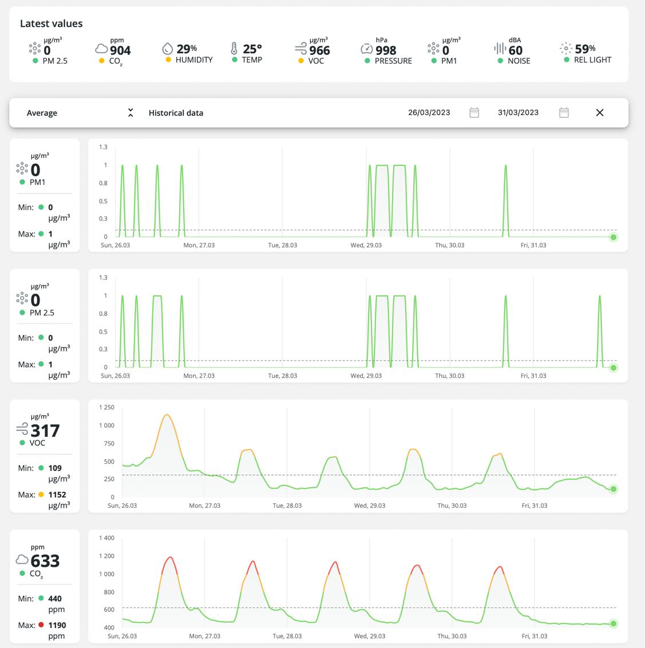Click the latest data point on PM 2.5 chart
The image size is (645, 648).
(614, 368)
